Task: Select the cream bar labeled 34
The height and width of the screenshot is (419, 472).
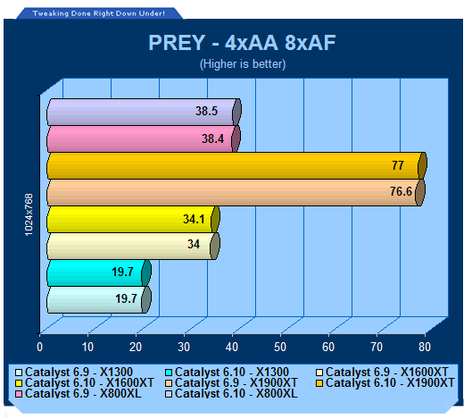Action: [x=133, y=247]
